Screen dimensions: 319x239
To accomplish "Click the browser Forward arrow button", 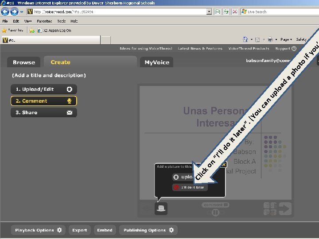I will point(14,12).
